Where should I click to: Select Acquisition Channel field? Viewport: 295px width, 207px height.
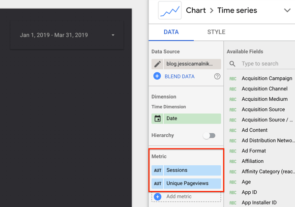point(265,89)
